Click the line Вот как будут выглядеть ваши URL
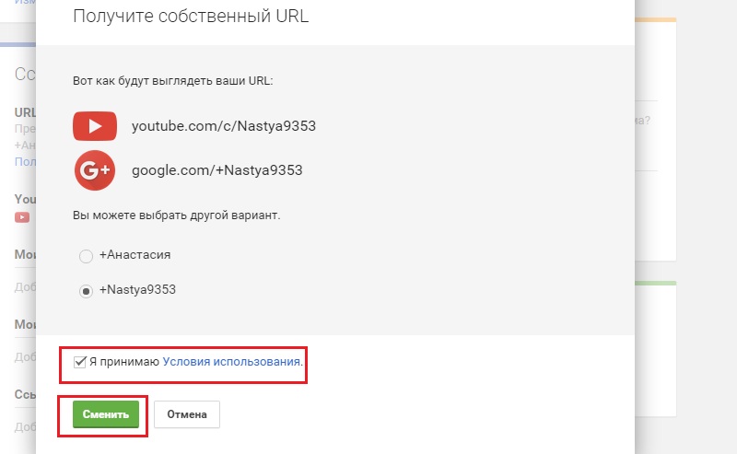 tap(173, 81)
